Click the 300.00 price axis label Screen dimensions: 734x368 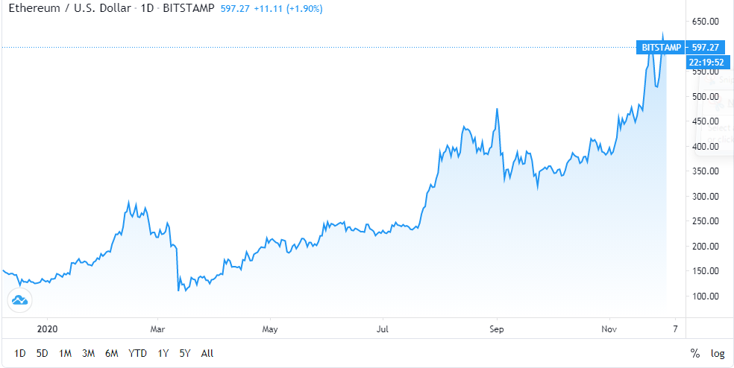coord(706,197)
